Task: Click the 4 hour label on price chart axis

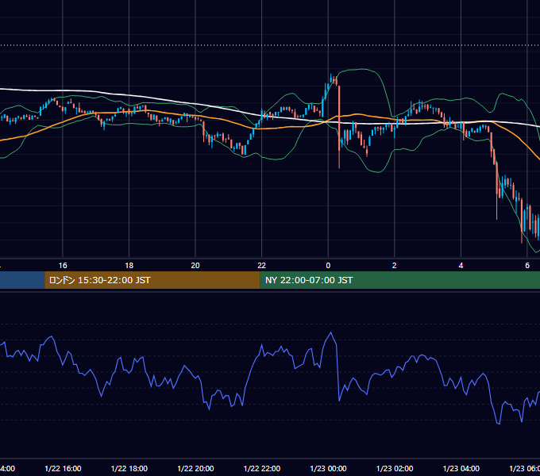Action: pos(461,266)
